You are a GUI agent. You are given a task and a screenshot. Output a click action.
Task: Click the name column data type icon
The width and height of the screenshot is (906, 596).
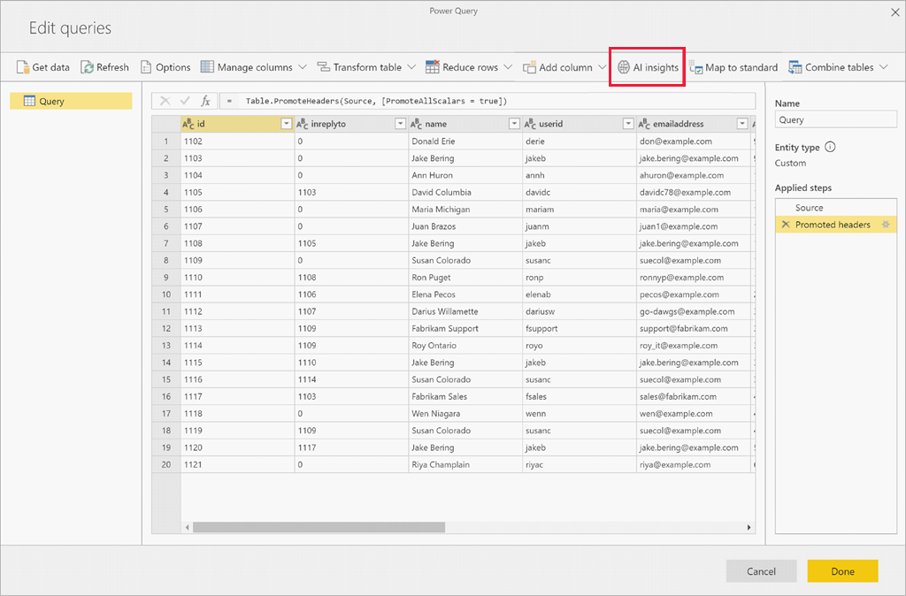416,124
